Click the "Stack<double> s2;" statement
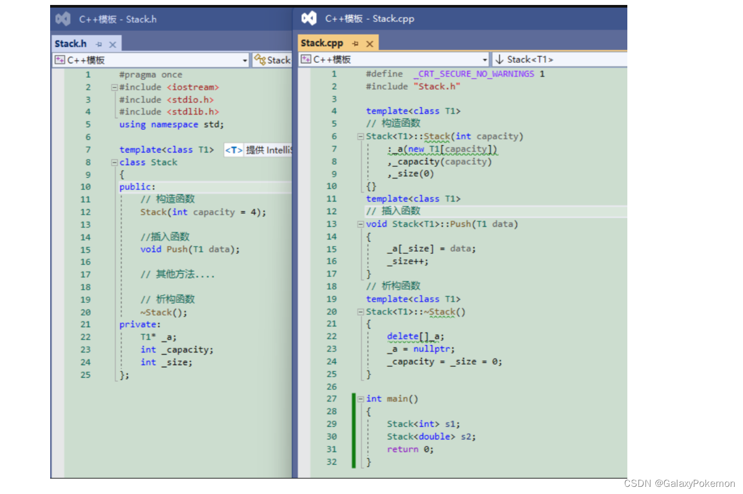The image size is (743, 494). [431, 437]
